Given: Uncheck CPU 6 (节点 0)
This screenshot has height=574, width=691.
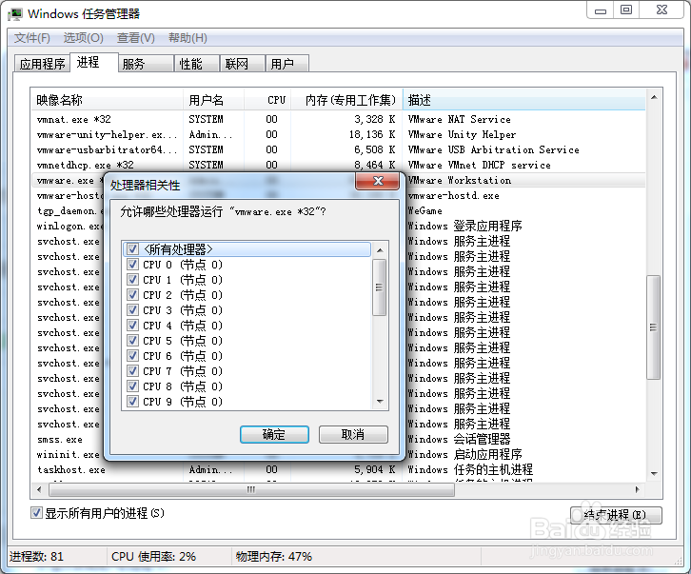Looking at the screenshot, I should pos(132,356).
